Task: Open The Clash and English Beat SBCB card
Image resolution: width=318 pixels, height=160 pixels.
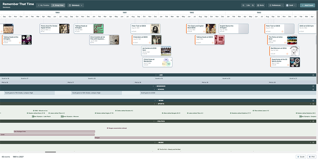Action: pos(201,29)
